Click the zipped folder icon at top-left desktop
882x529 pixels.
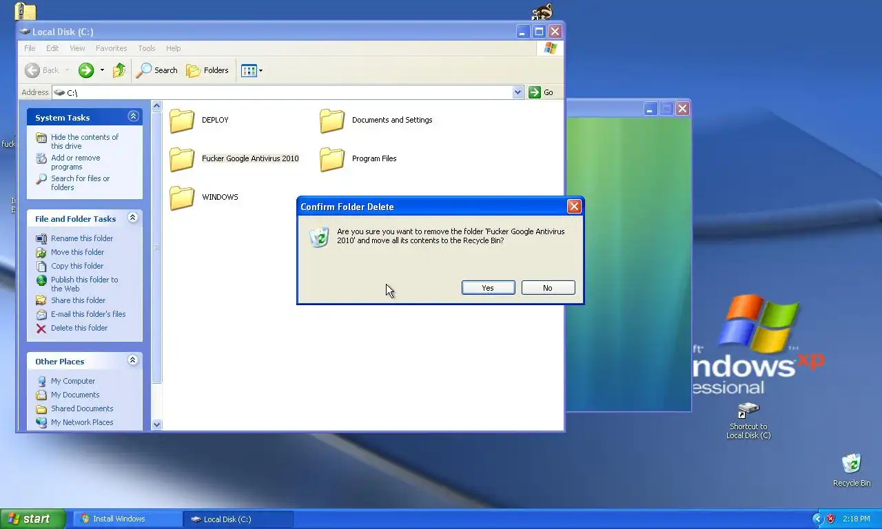[25, 10]
